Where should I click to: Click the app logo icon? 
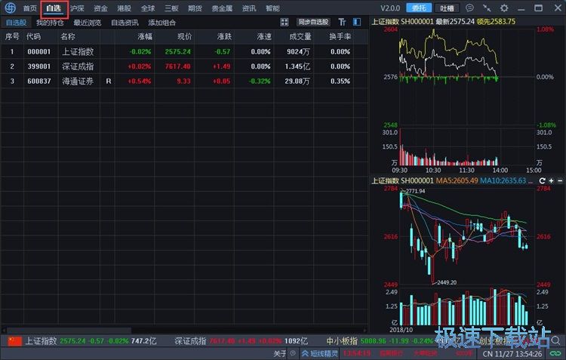click(x=10, y=8)
